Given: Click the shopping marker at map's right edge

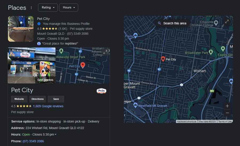Looking at the screenshot, I should point(231,81).
